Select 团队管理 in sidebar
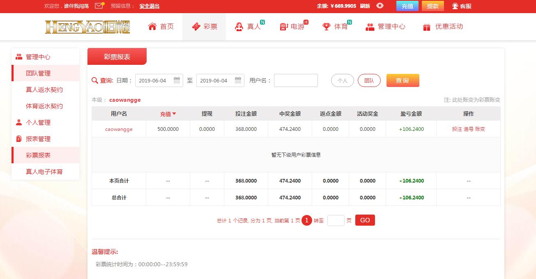Image resolution: width=536 pixels, height=279 pixels. click(x=45, y=73)
